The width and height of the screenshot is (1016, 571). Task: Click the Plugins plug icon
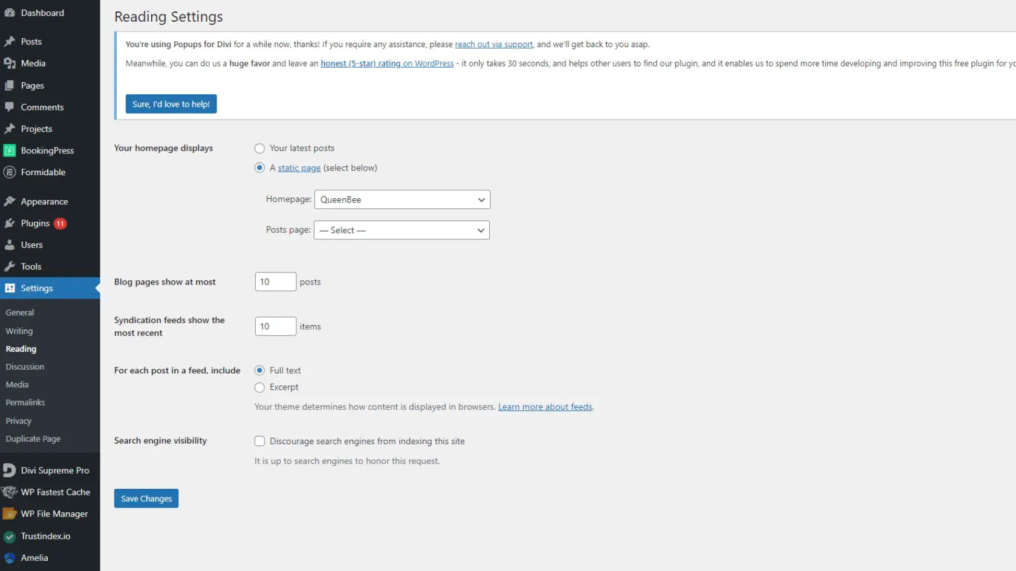point(10,224)
